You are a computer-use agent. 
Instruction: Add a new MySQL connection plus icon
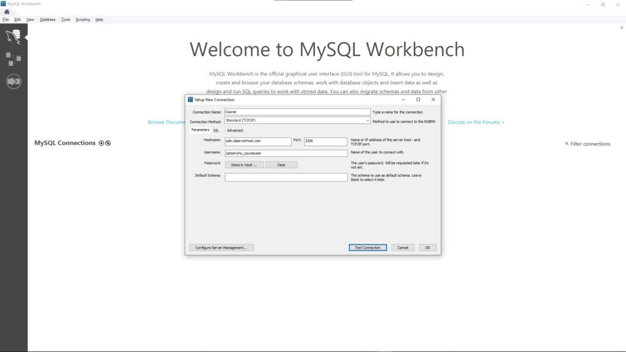tap(101, 143)
